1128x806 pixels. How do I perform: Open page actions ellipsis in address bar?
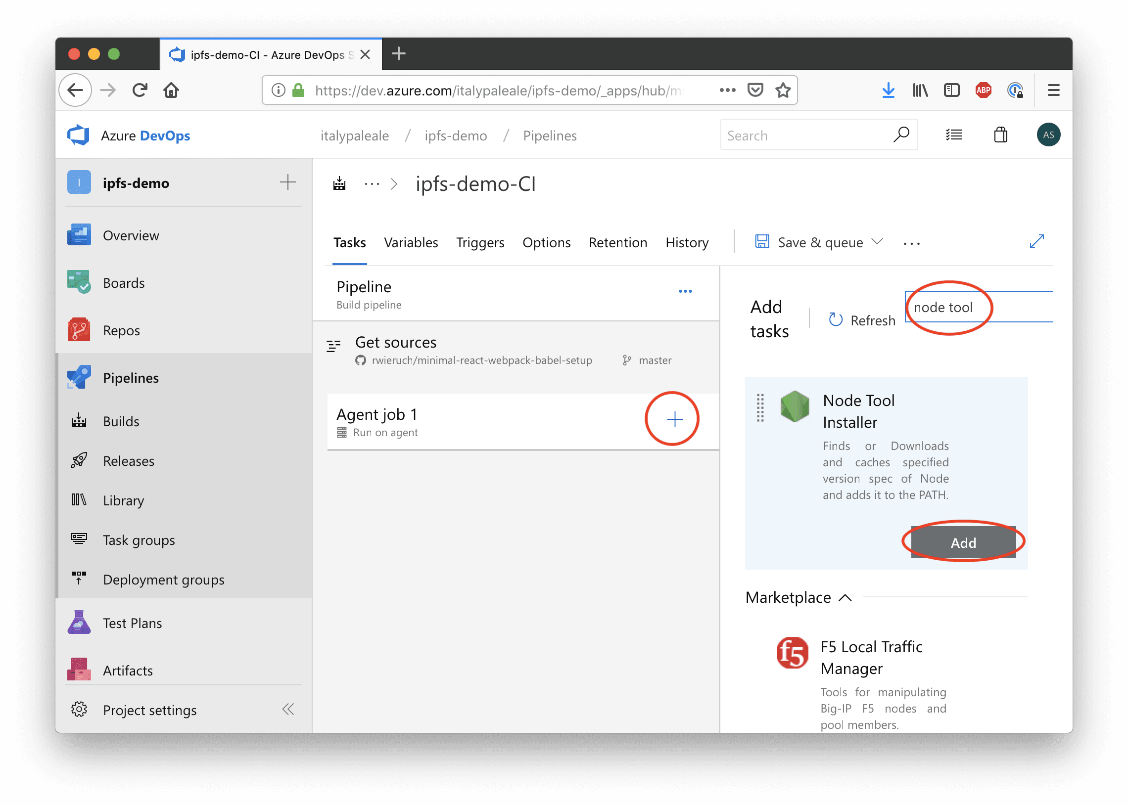click(x=727, y=90)
